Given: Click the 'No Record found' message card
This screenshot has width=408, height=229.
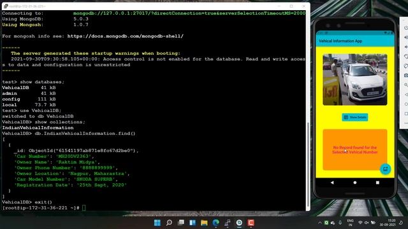Looking at the screenshot, I should pos(354,150).
